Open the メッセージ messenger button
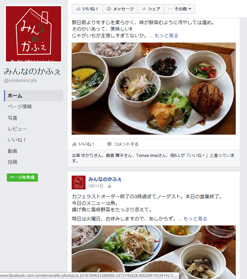 coord(120,9)
